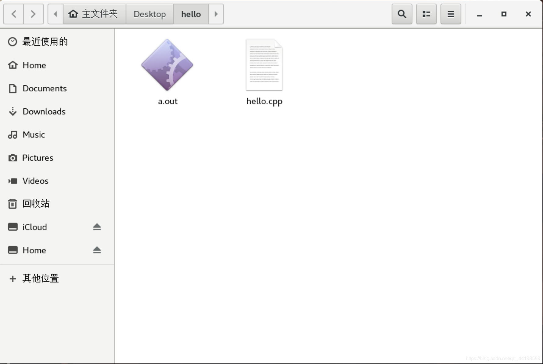Eject the iCloud drive
Image resolution: width=543 pixels, height=364 pixels.
click(97, 227)
